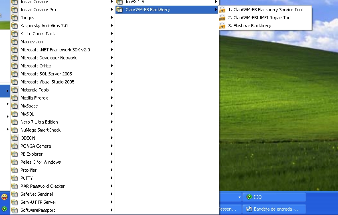
Task: Click the Juegos folder icon
Action: [14, 18]
